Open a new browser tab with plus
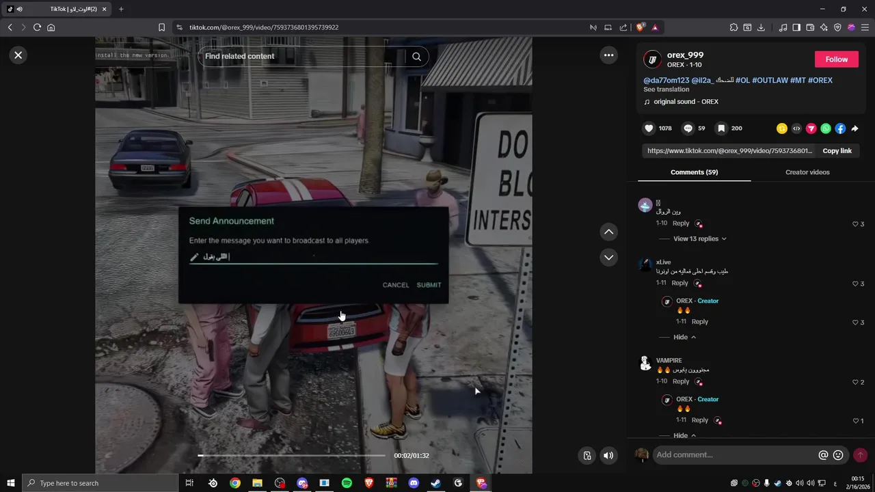 point(121,9)
